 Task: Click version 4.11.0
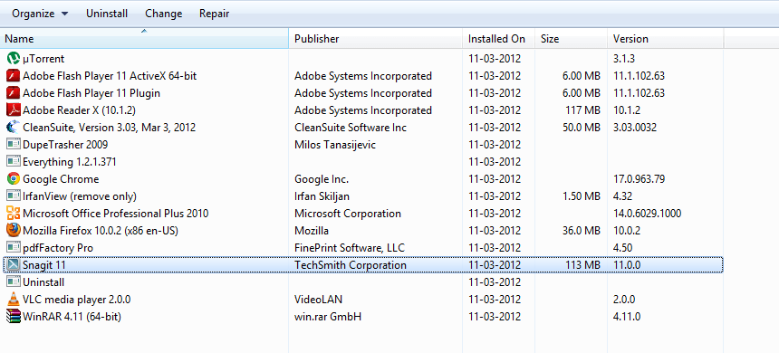tap(627, 316)
